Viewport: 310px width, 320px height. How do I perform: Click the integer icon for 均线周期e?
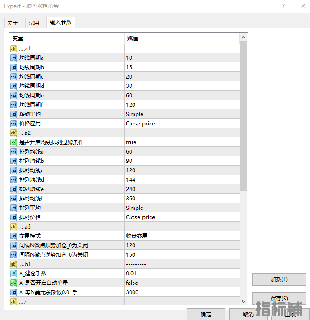click(x=14, y=96)
